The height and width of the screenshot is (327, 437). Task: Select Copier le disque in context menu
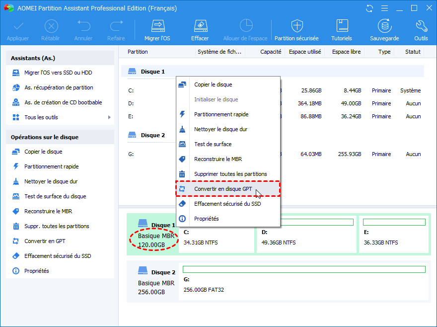pos(213,84)
